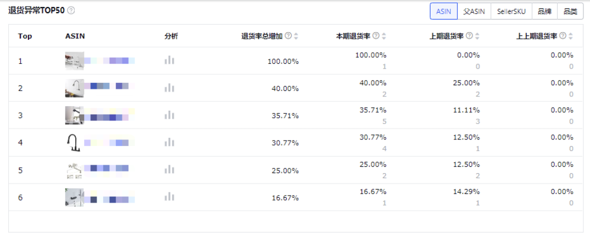Click help icon next to 上期退货率
This screenshot has height=237, width=590.
[469, 36]
